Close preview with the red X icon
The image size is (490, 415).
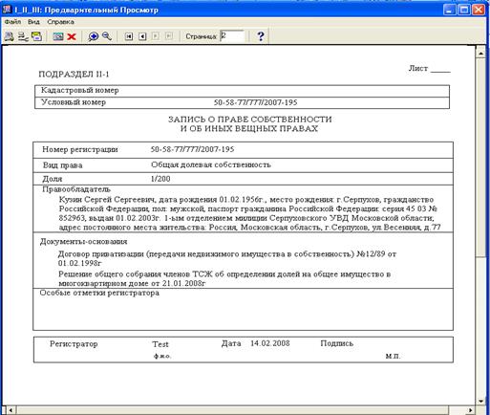72,36
